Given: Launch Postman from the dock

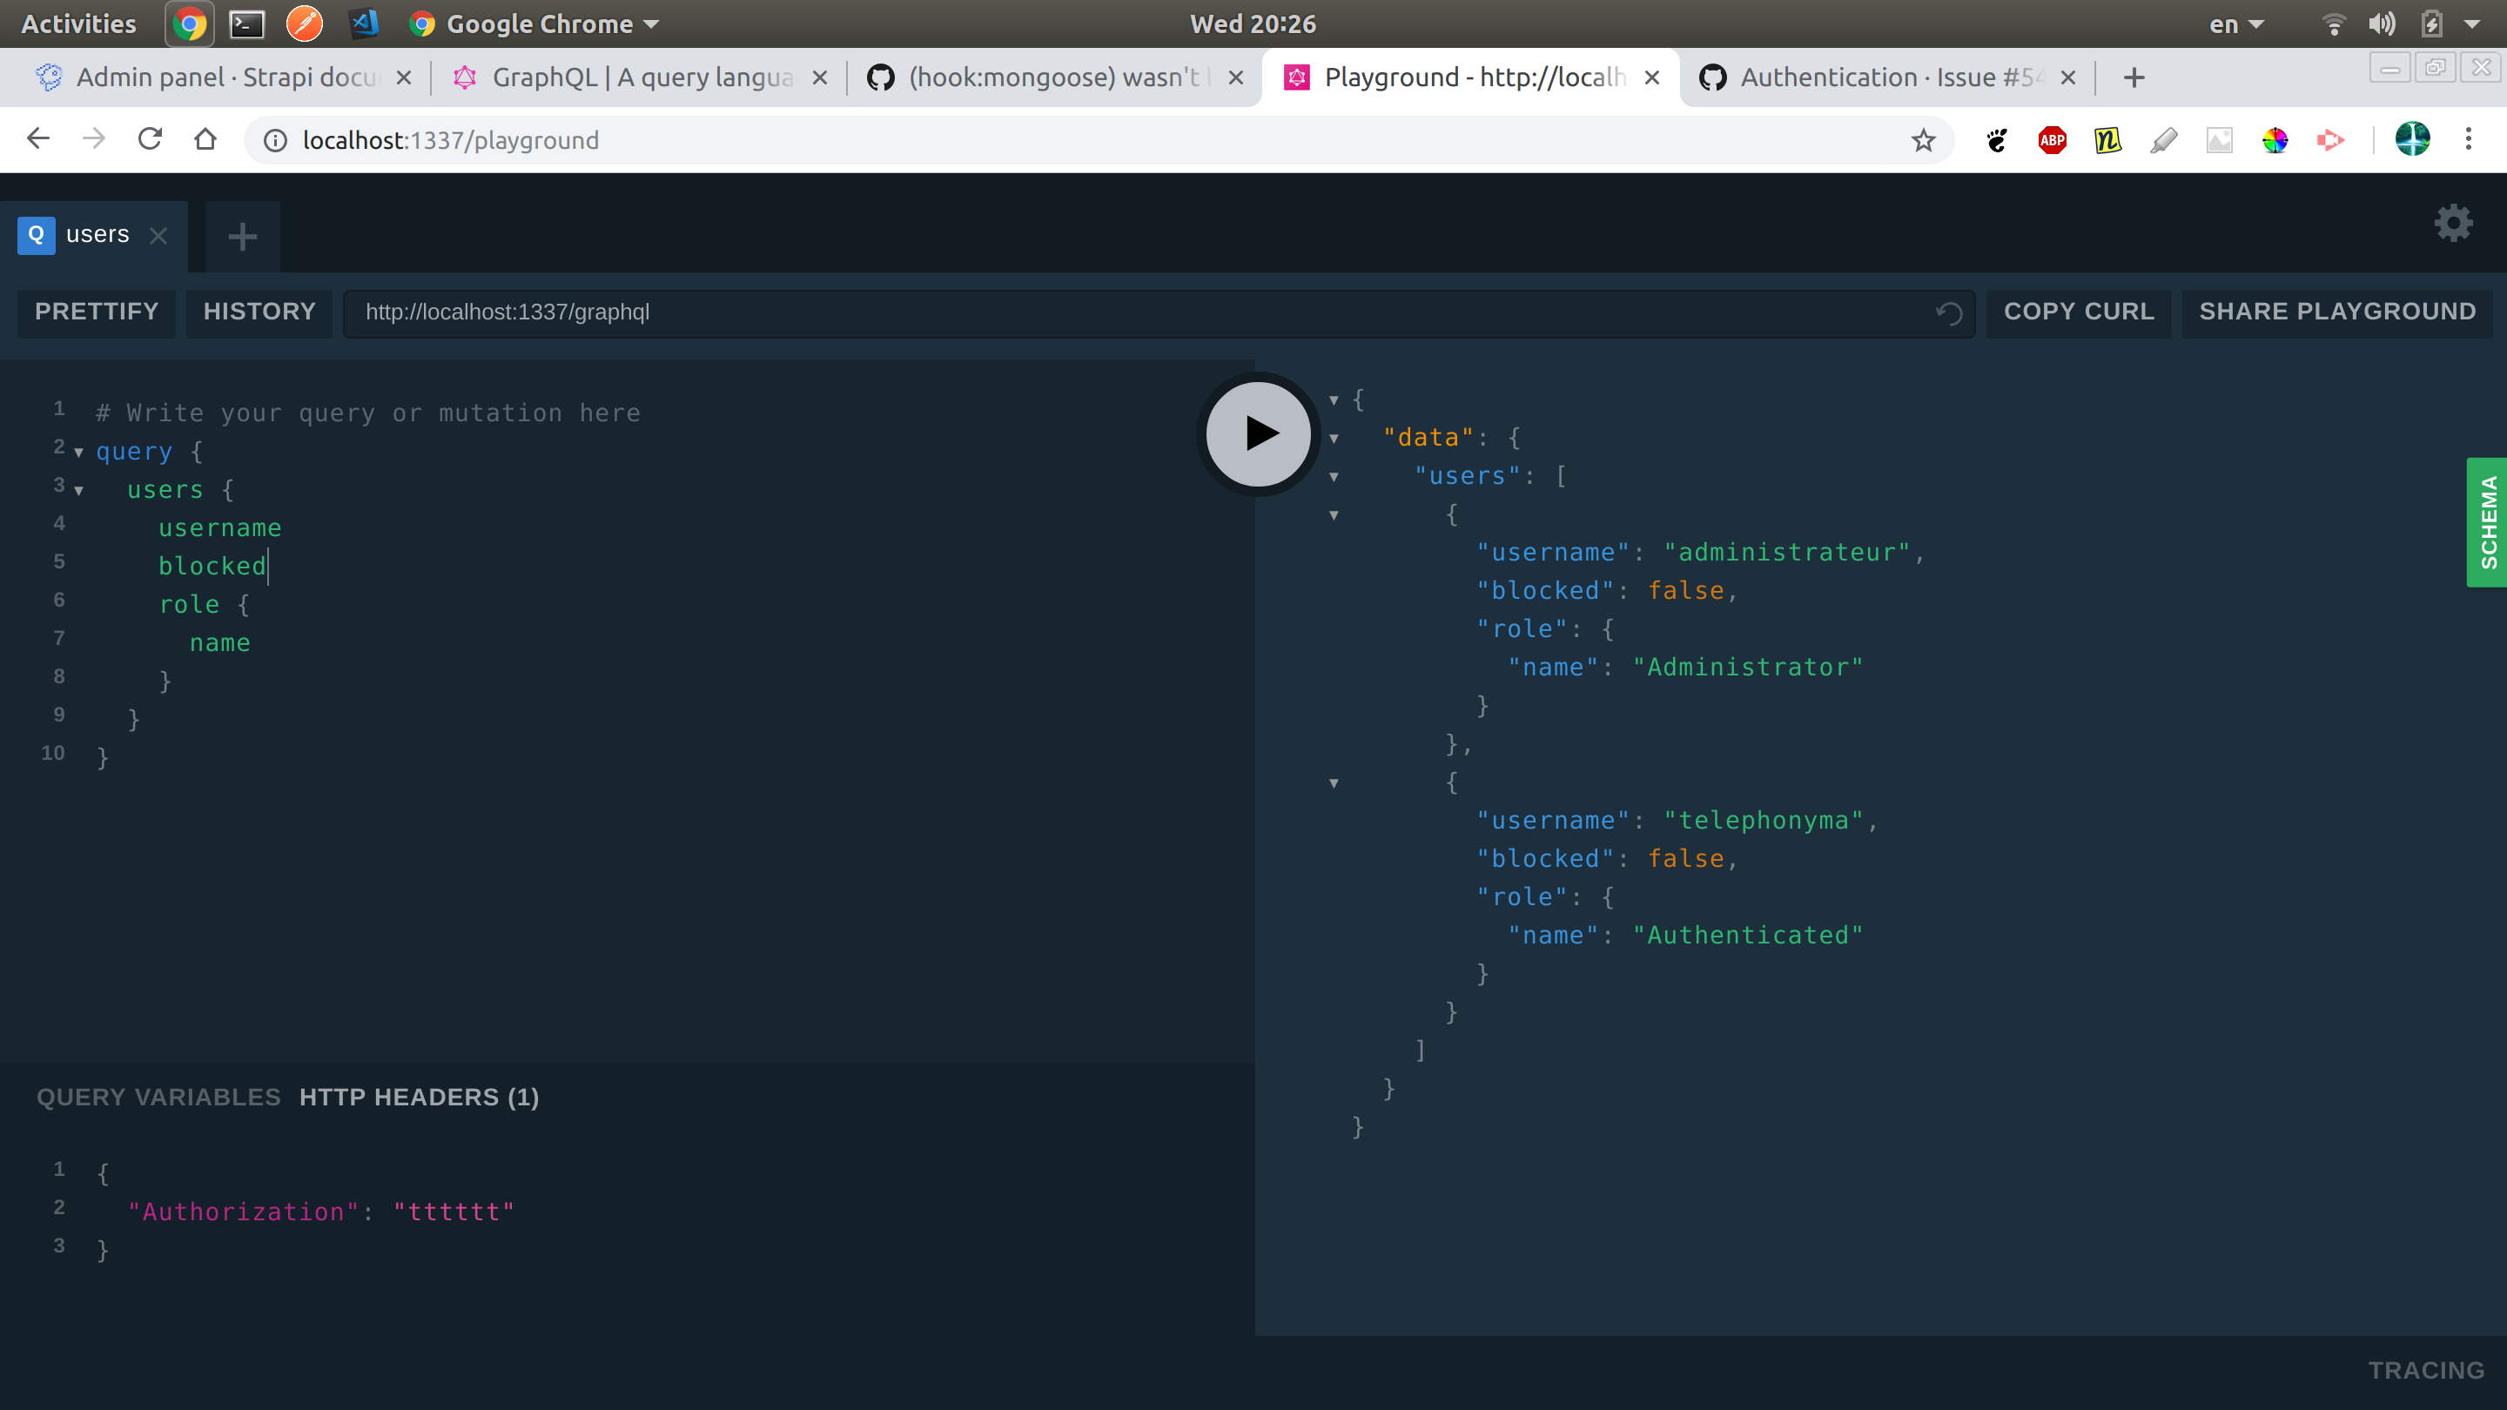Looking at the screenshot, I should (x=305, y=23).
